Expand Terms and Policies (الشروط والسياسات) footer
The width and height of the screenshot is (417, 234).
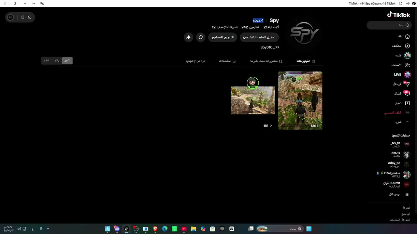point(400,220)
